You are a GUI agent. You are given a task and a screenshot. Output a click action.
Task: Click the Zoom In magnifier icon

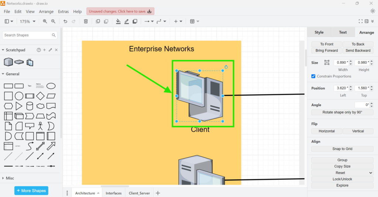pos(45,21)
